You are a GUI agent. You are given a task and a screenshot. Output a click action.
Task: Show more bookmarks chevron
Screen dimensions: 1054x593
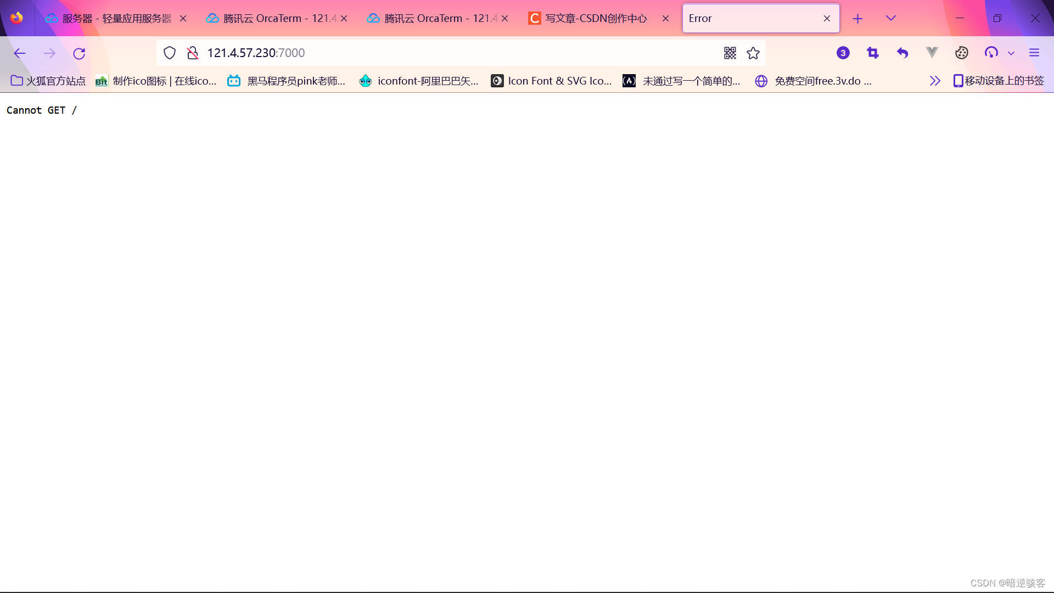point(935,81)
